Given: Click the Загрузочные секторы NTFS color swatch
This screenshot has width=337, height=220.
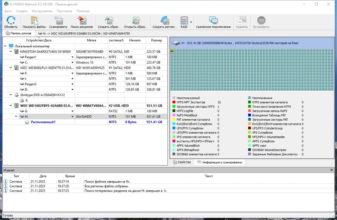Looking at the screenshot, I should (174, 107).
